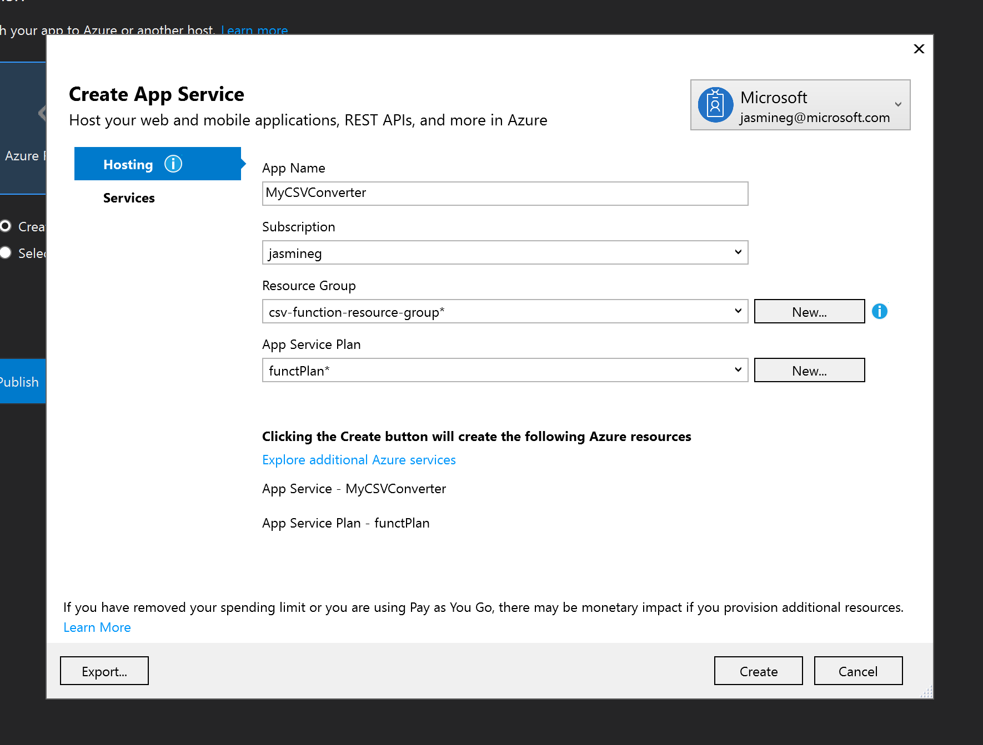Image resolution: width=983 pixels, height=745 pixels.
Task: Click the Learn More link in dialog
Action: (x=97, y=627)
